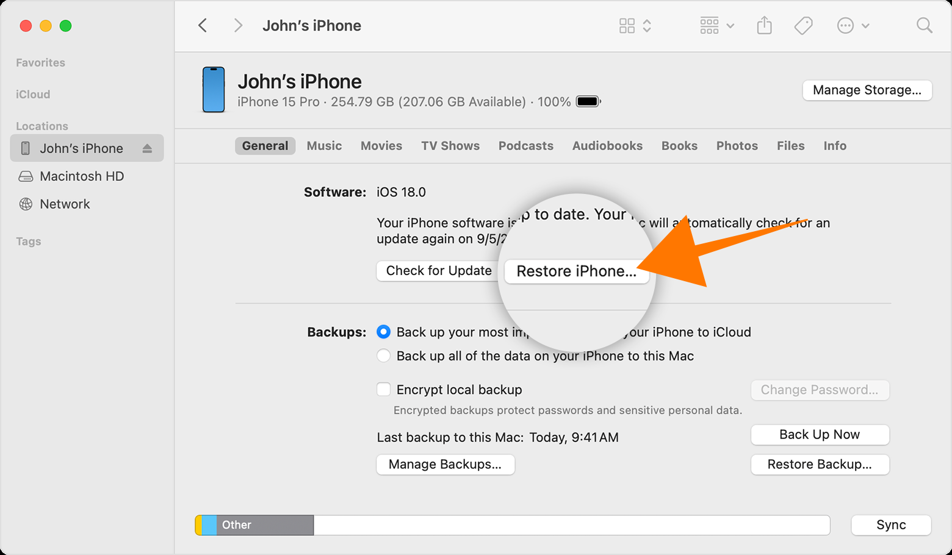Screen dimensions: 952x555
Task: Click the Favorites sidebar heading
Action: (40, 63)
